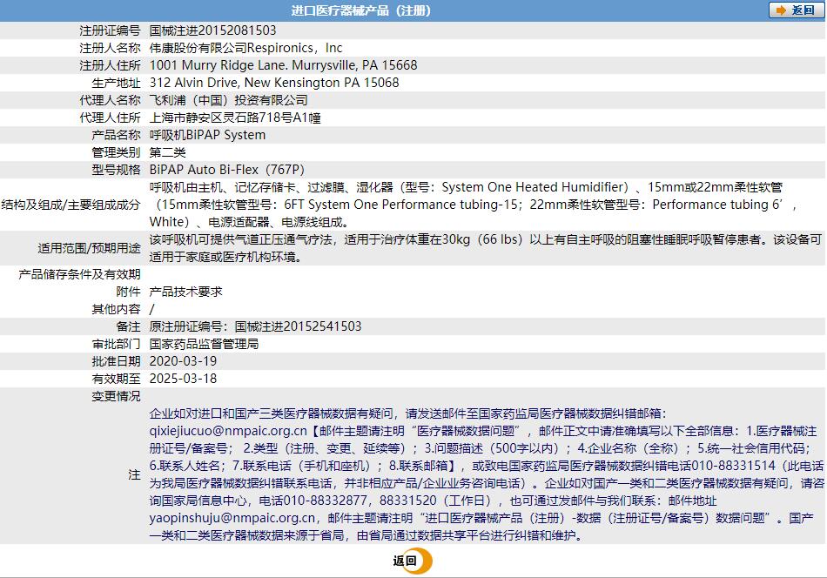Click the label 产品储存条件及有效期
Screen dimensions: 827x578
pos(79,274)
